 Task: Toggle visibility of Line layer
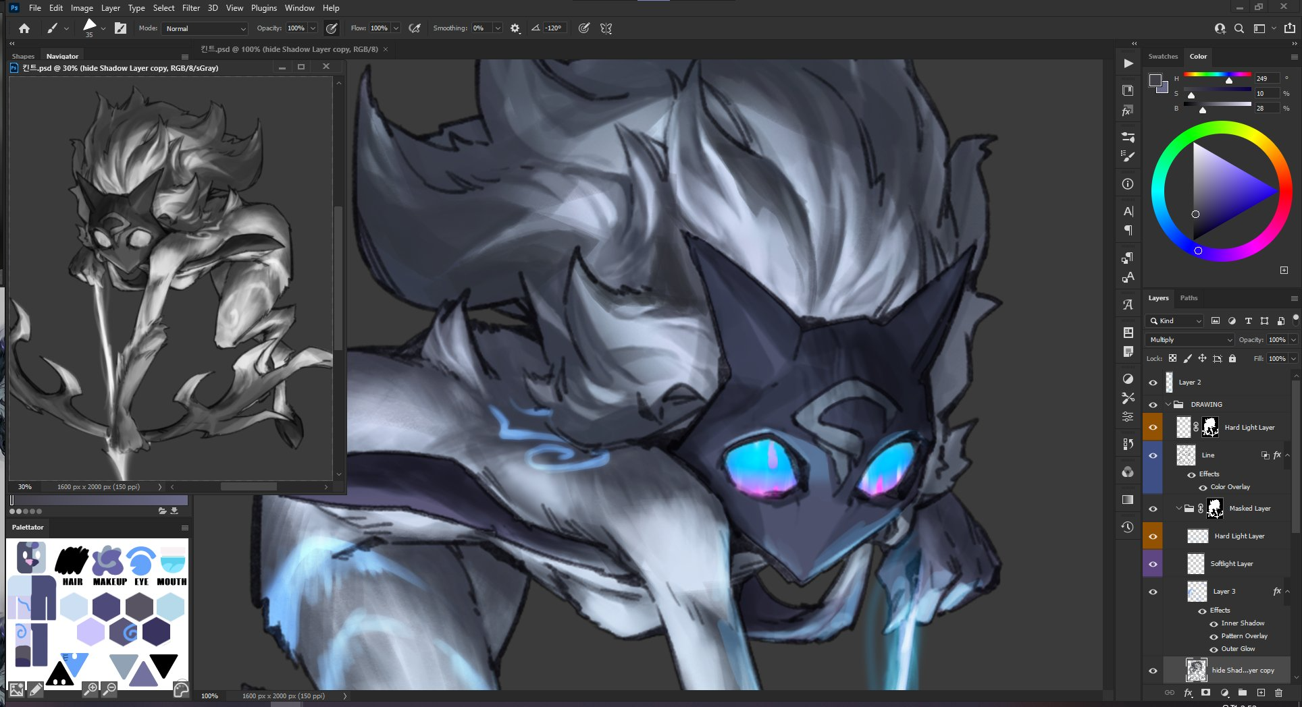click(1153, 455)
